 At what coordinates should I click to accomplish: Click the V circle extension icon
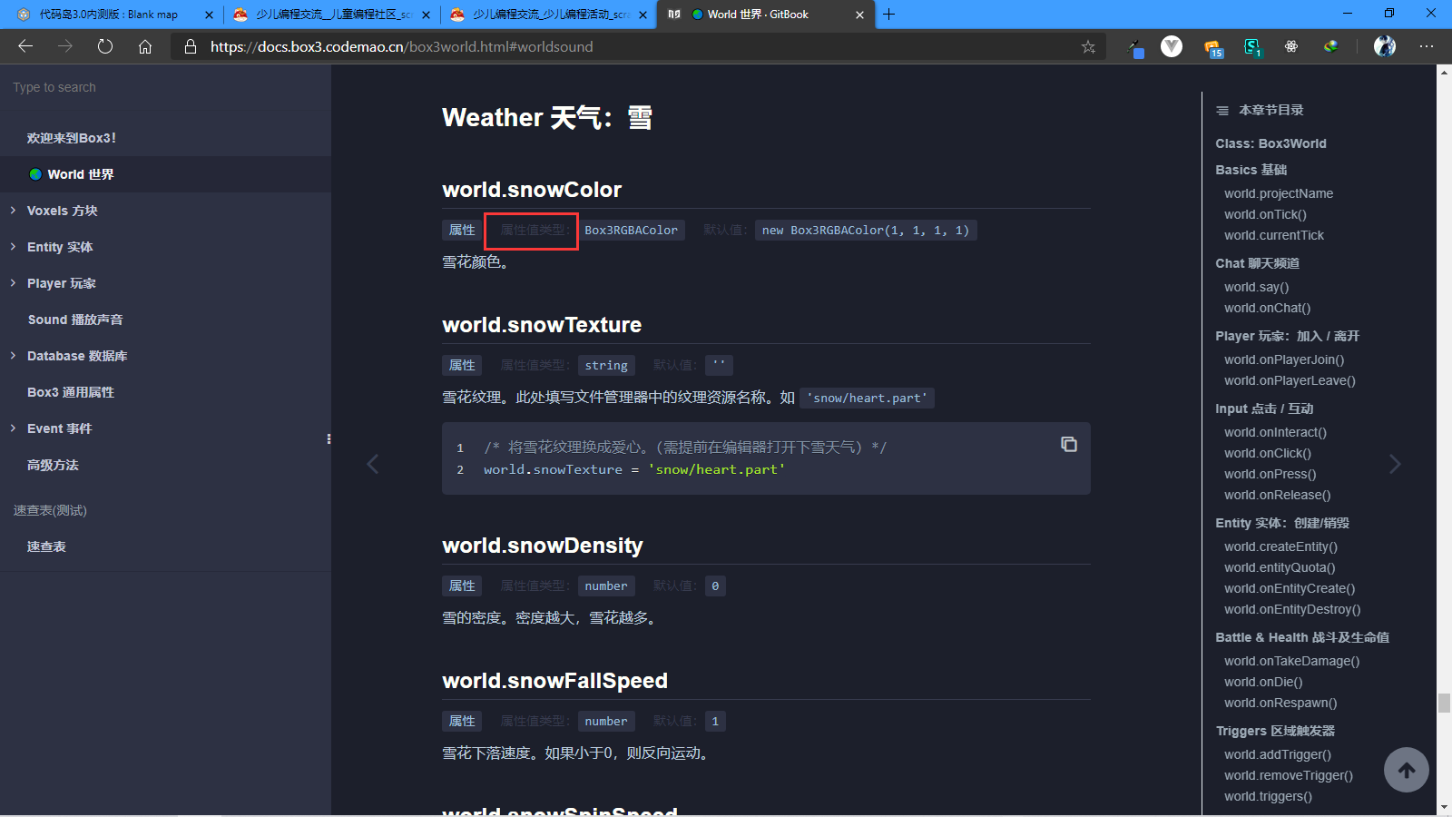click(x=1172, y=46)
